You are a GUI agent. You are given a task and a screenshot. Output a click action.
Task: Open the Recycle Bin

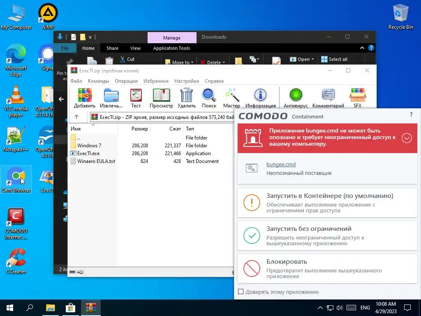400,16
